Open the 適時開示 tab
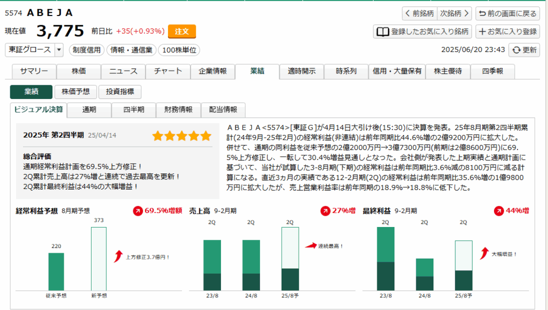Viewport: 548px width, 310px height. [302, 71]
